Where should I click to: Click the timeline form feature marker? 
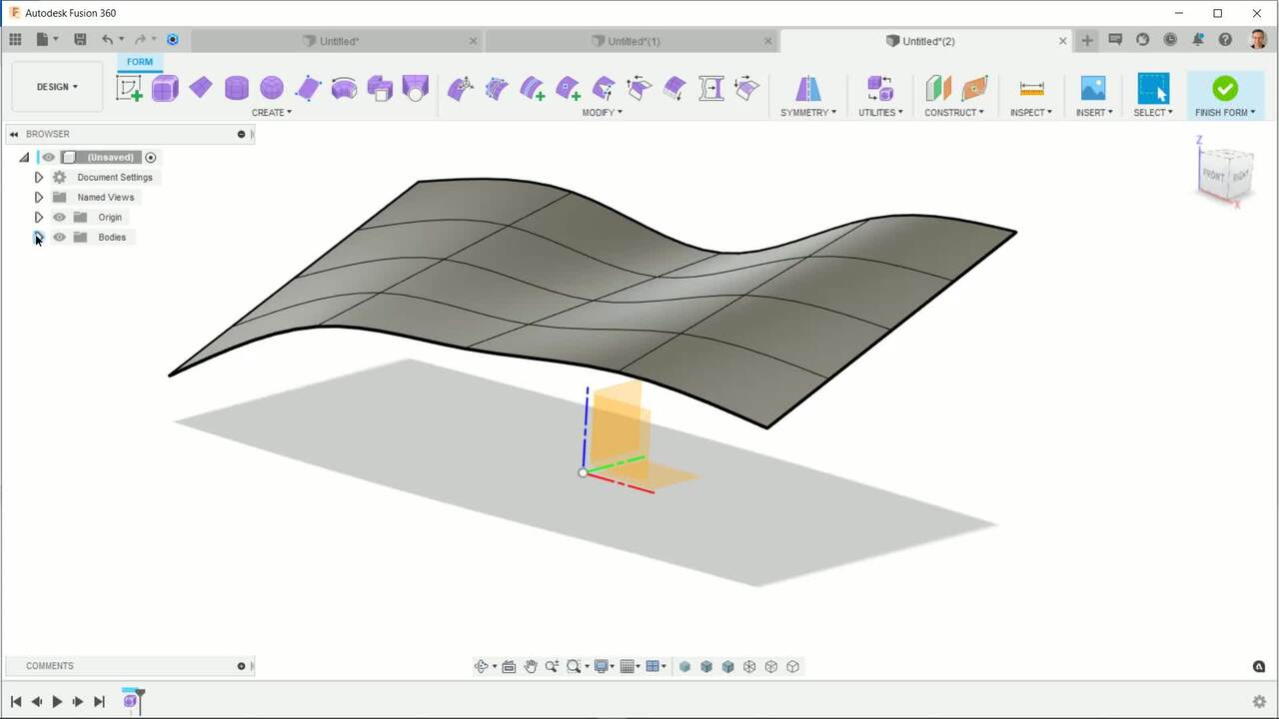130,701
